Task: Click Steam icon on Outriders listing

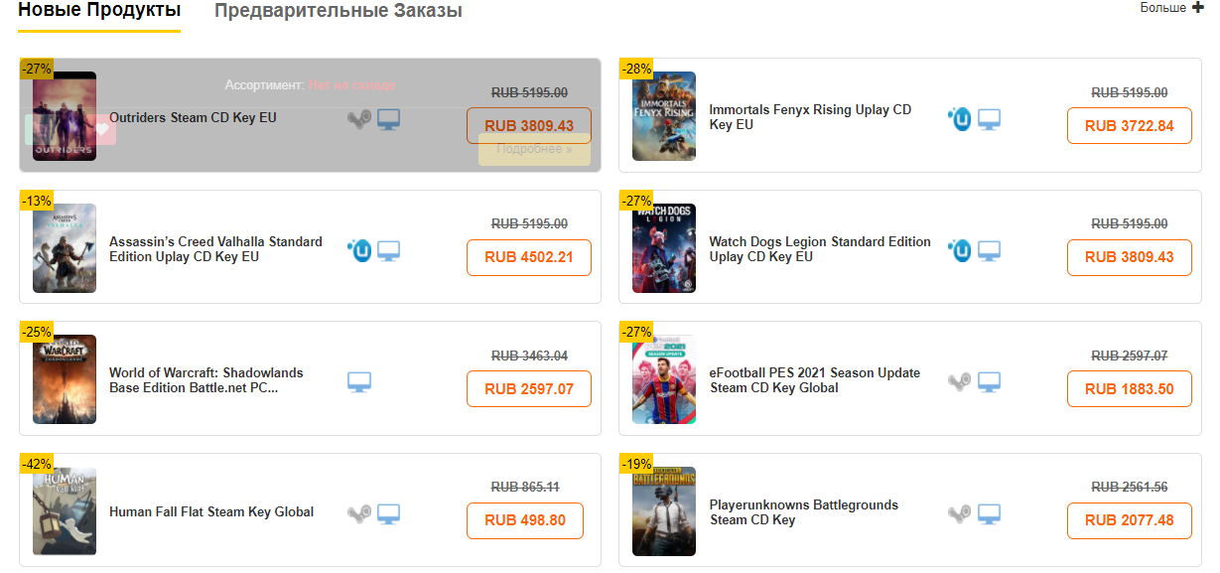Action: pyautogui.click(x=359, y=120)
